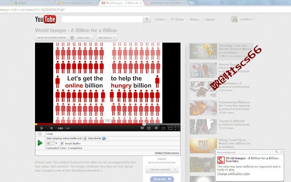Click SmartVideo green play arrow

point(40,143)
